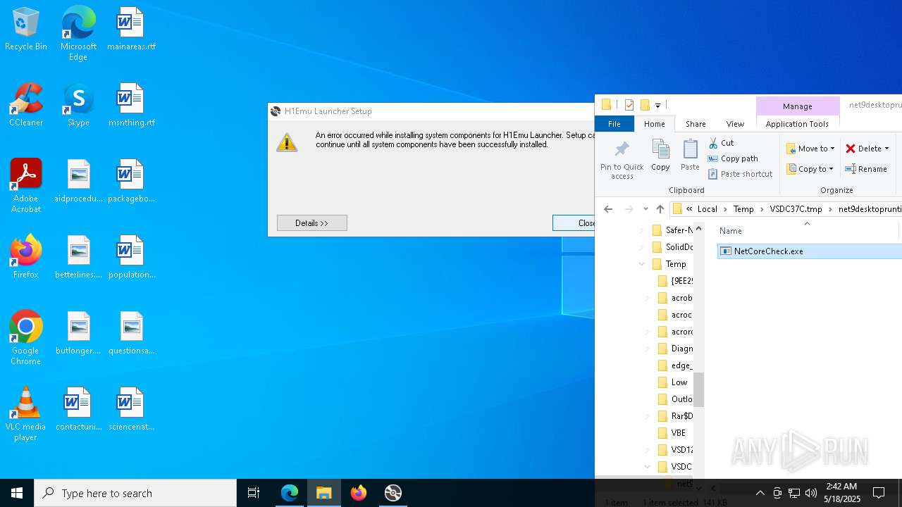
Task: Open File Explorer taskbar icon
Action: (x=324, y=493)
